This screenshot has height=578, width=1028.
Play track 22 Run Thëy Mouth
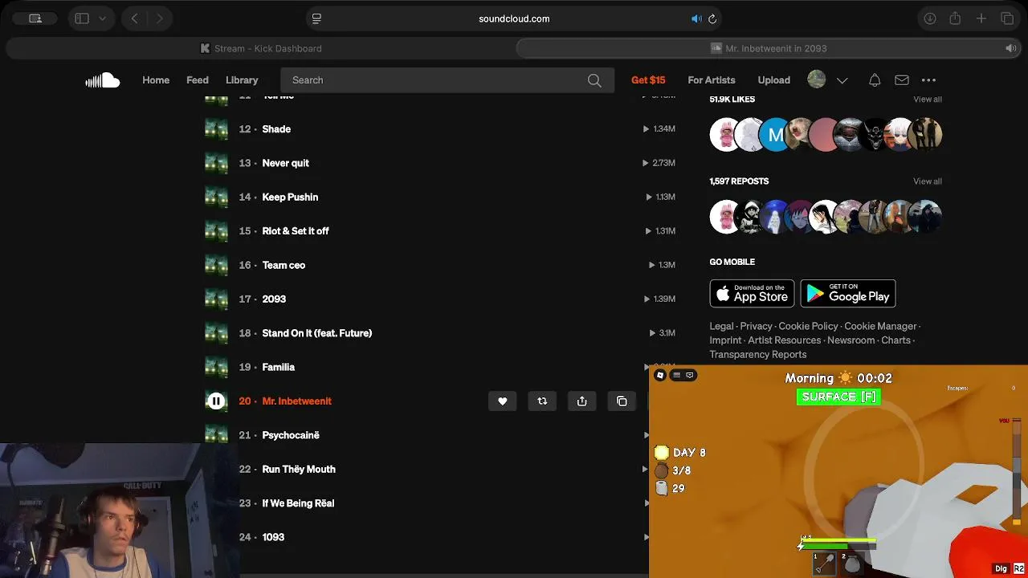click(299, 469)
